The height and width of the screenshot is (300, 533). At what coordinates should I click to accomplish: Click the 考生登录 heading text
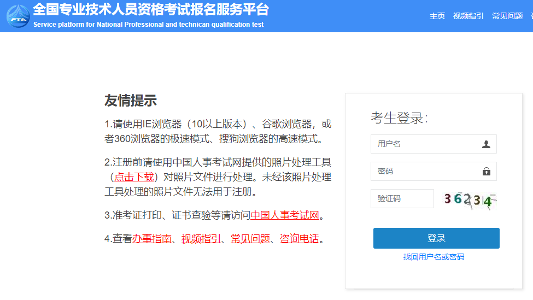(399, 118)
